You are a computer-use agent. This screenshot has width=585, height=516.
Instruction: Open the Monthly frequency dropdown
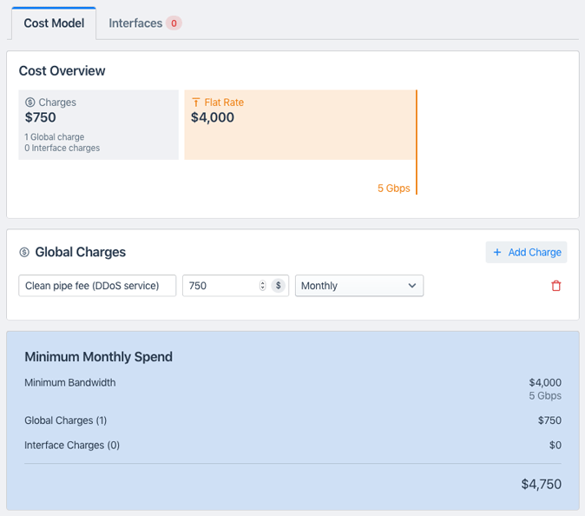point(358,286)
